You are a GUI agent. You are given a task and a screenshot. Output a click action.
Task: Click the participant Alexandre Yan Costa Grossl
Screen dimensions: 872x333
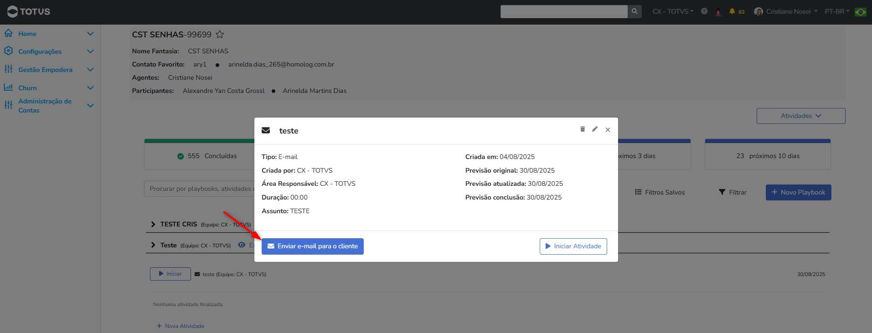click(223, 91)
